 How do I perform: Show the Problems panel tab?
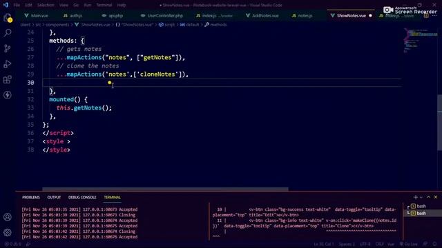point(31,198)
